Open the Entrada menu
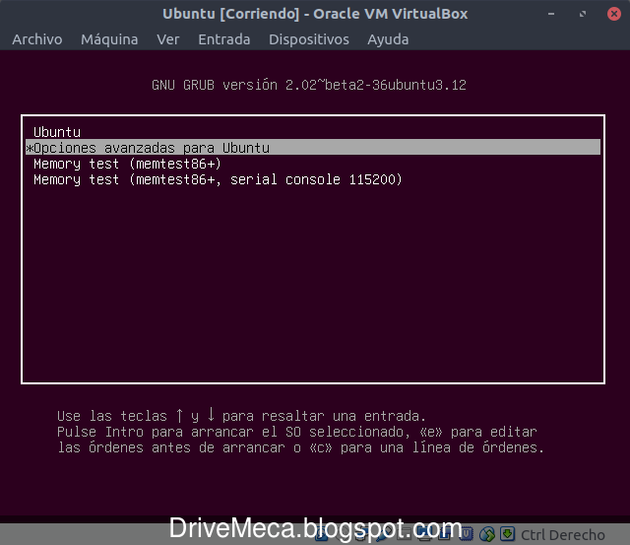The image size is (630, 545). click(x=224, y=39)
